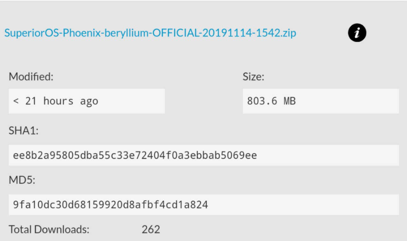Open the SuperiorOS-Phoenix-beryllium zip download link
407x241 pixels.
[150, 33]
